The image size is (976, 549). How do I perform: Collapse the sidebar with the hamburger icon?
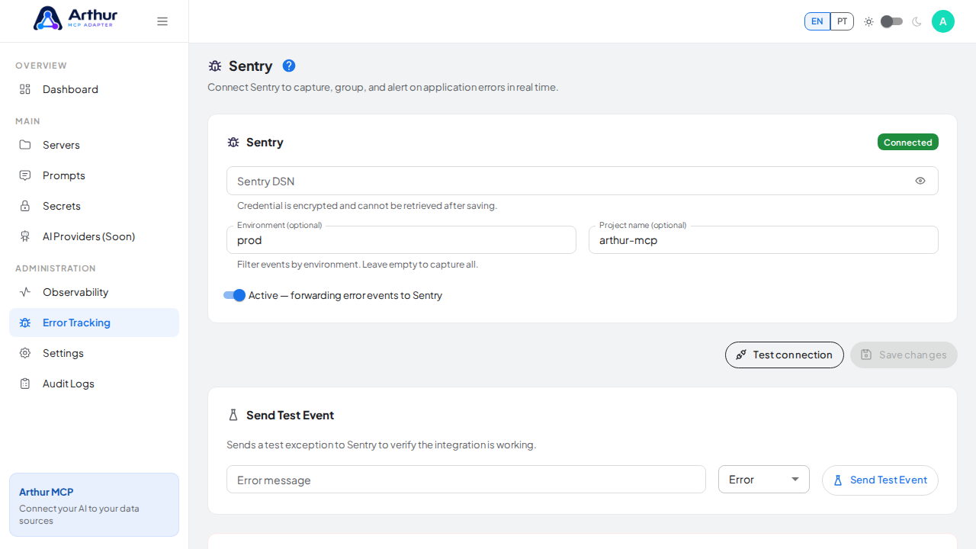click(x=162, y=21)
